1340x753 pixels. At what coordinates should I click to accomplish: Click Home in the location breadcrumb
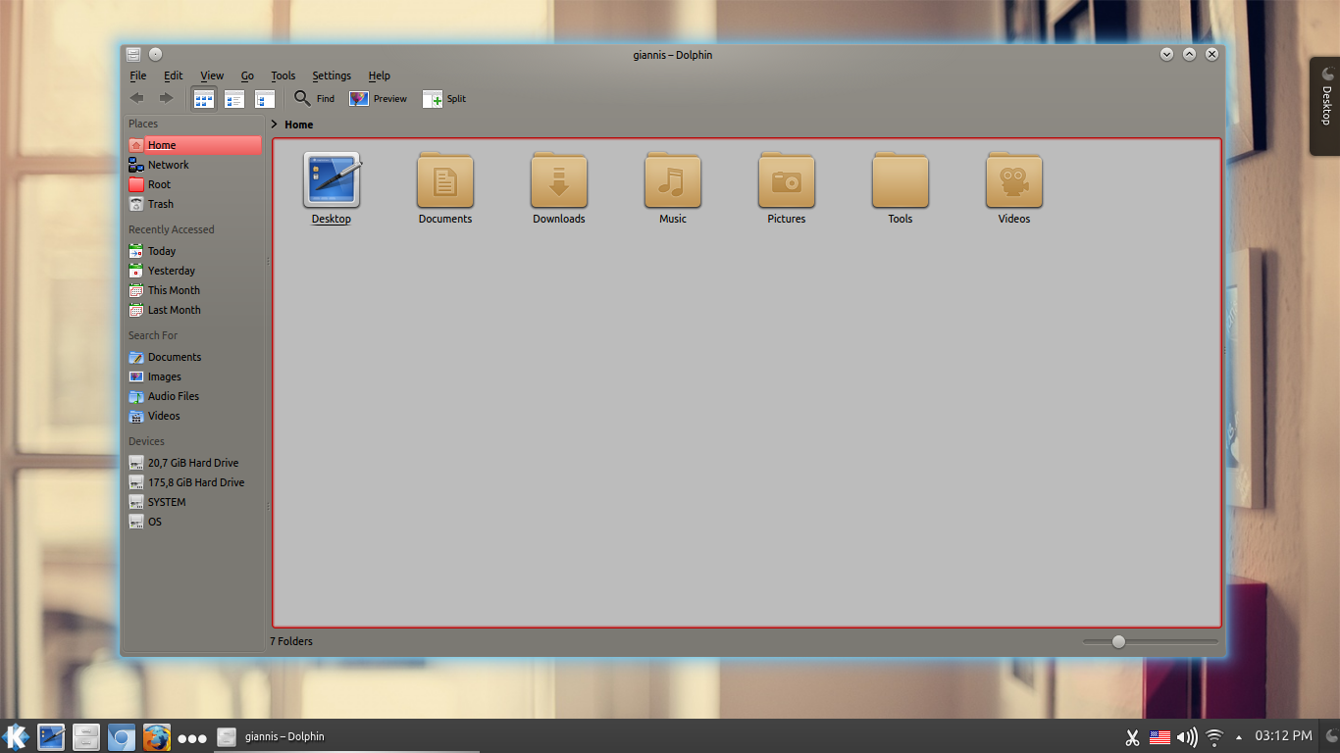[299, 125]
